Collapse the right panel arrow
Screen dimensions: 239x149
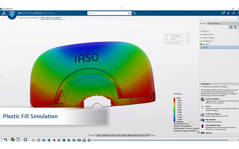201,21
